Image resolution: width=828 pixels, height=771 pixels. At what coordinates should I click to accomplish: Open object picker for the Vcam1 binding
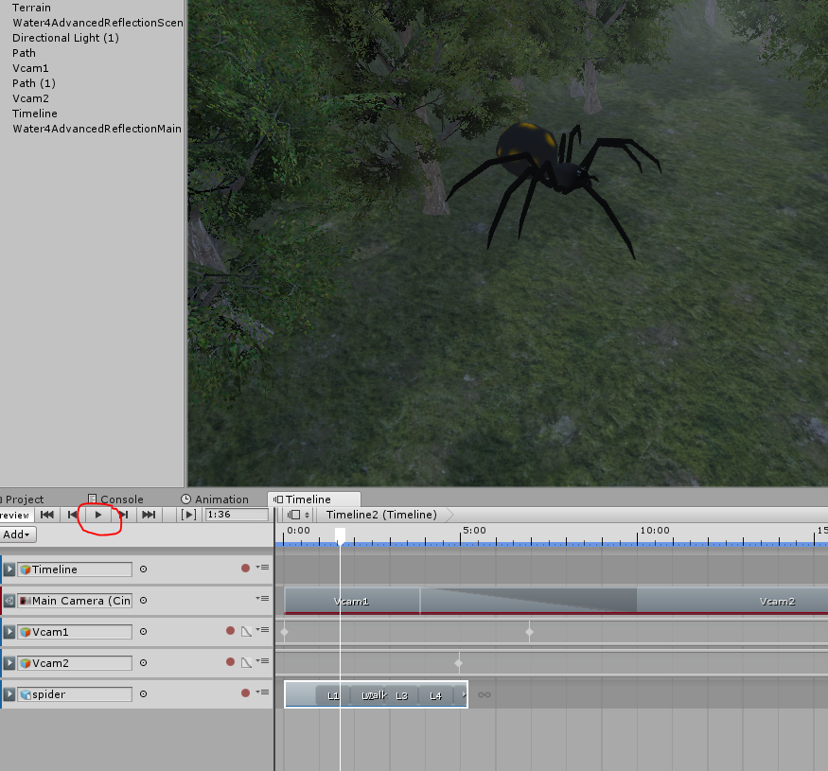coord(143,632)
